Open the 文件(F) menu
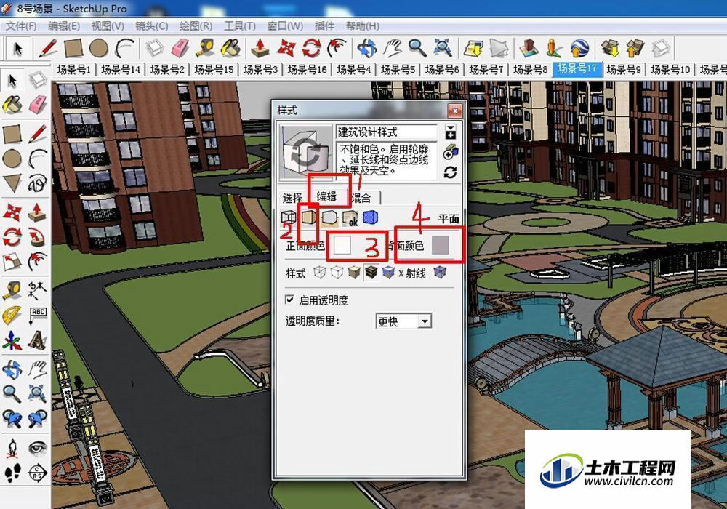727x509 pixels. coord(21,26)
